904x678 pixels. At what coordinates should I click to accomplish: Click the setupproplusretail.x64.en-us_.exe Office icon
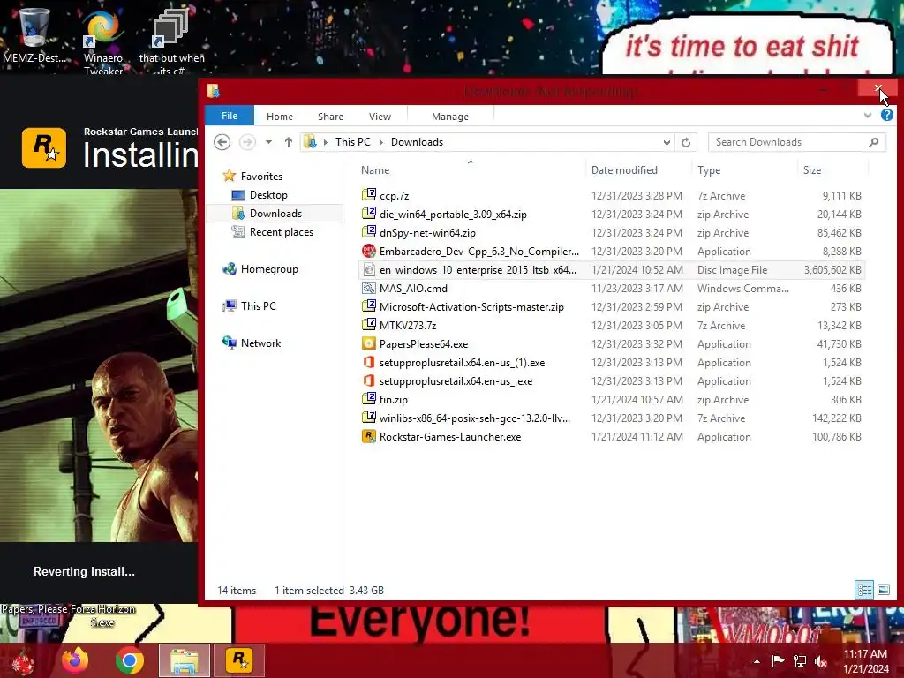point(369,381)
